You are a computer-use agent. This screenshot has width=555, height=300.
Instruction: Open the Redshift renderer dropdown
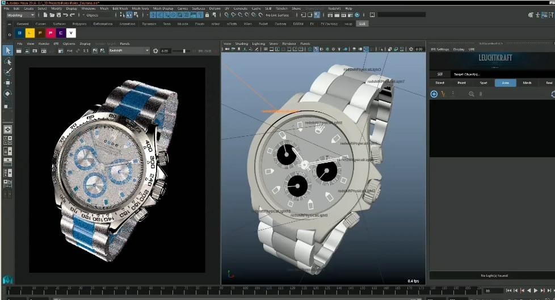tap(129, 51)
